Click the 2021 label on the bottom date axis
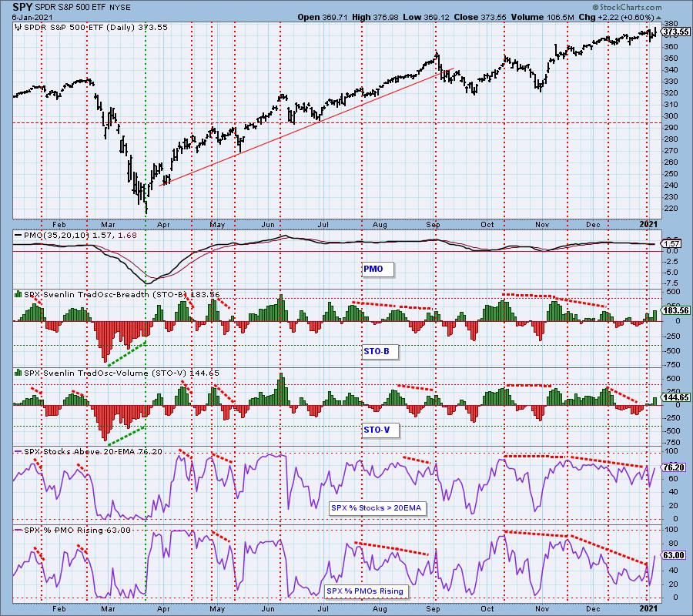Screen dimensions: 693x616 [x=648, y=608]
